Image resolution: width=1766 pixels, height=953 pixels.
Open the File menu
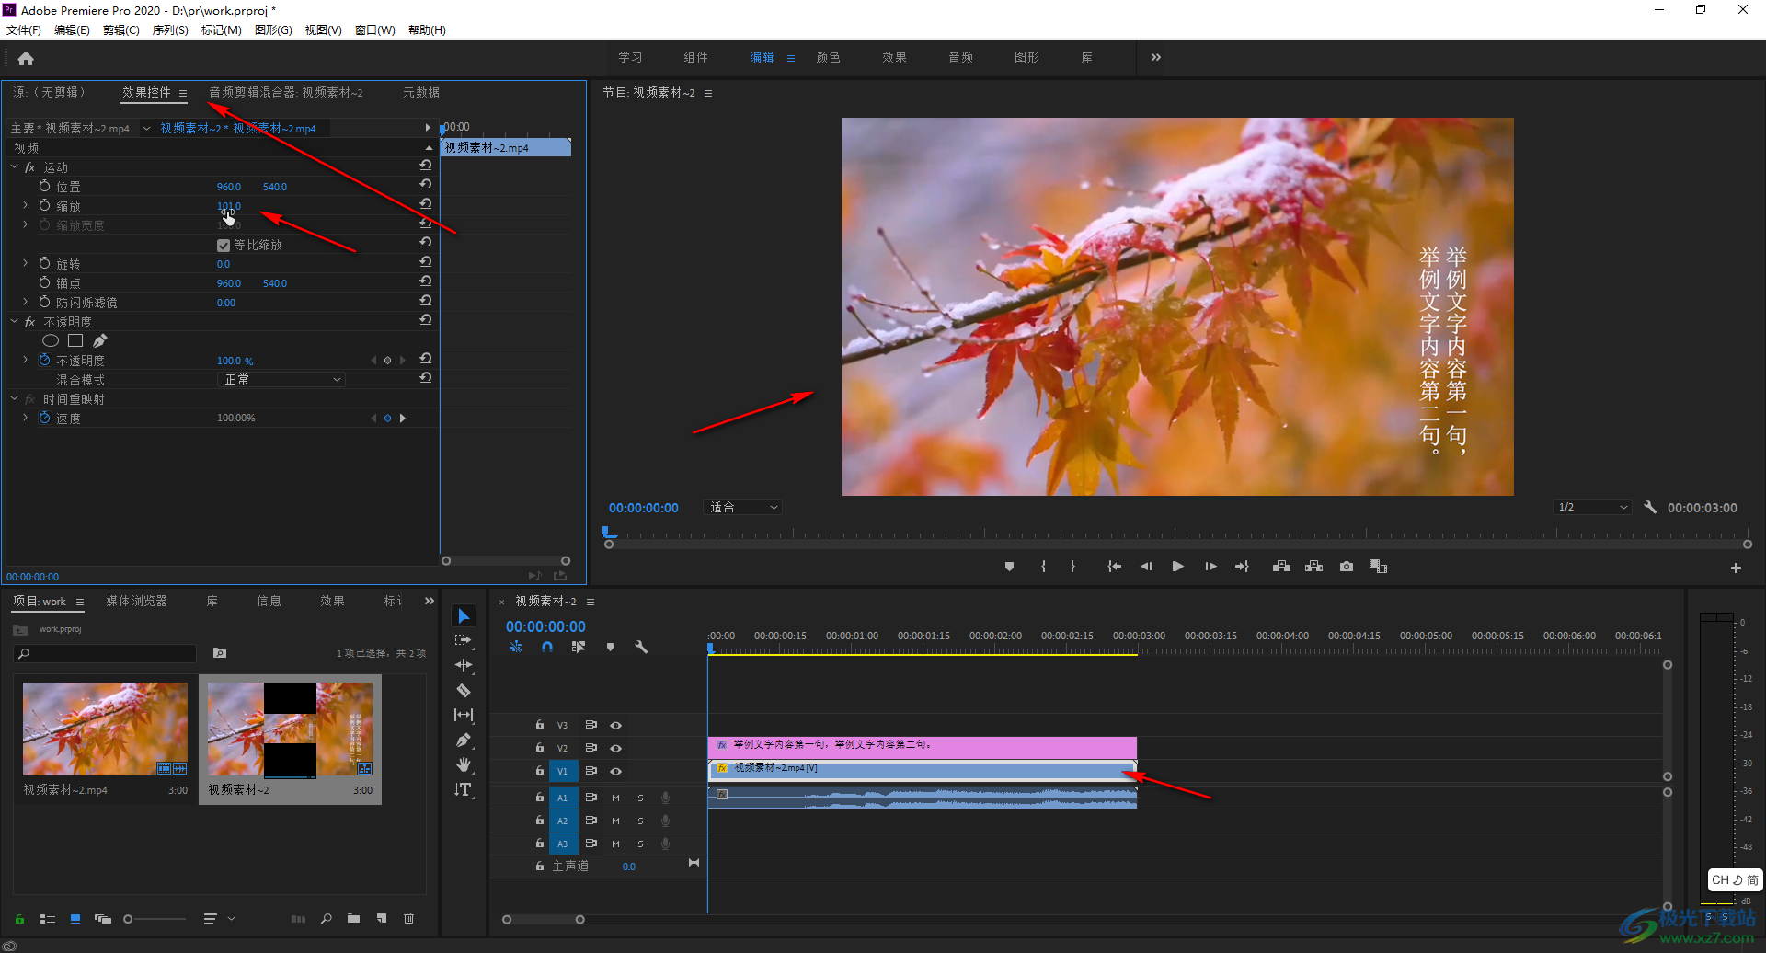tap(24, 30)
